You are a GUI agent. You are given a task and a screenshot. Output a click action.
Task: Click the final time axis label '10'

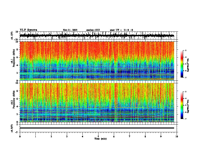coord(177,136)
